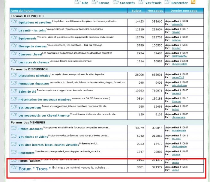Screen dimensions: 210x182
Task: Open the RSS feed icon
Action: (193, 2)
